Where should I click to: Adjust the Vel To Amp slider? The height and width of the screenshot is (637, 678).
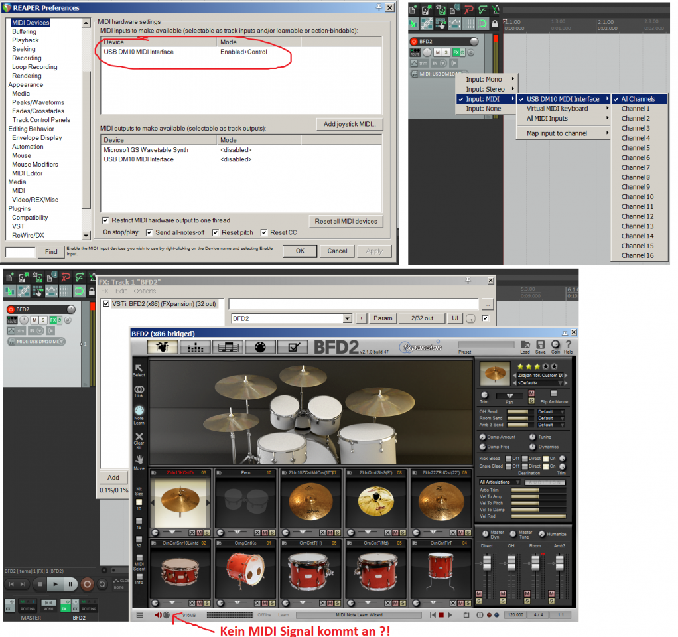pyautogui.click(x=538, y=496)
